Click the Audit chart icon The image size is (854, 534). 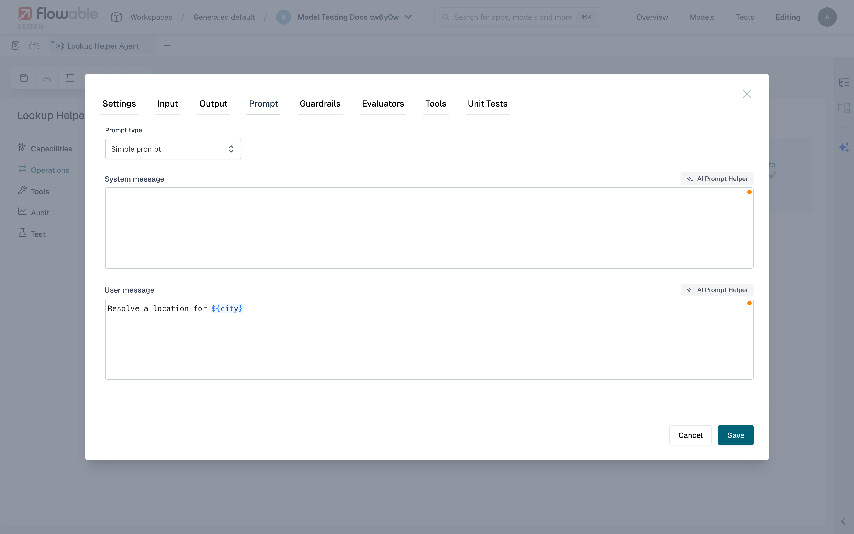[x=22, y=211]
